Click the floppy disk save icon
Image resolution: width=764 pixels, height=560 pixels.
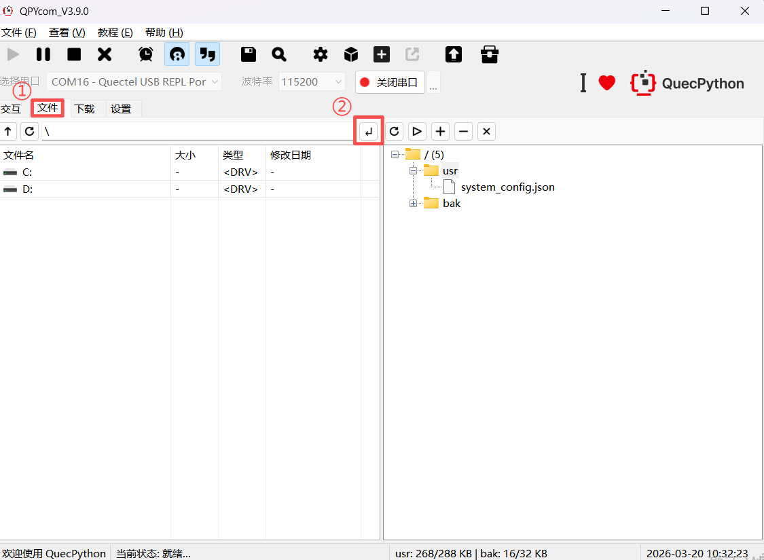[249, 54]
